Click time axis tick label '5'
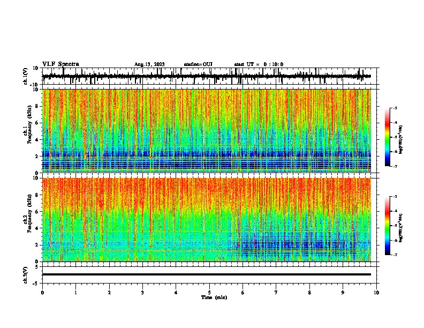This screenshot has width=424, height=328. tap(209, 293)
